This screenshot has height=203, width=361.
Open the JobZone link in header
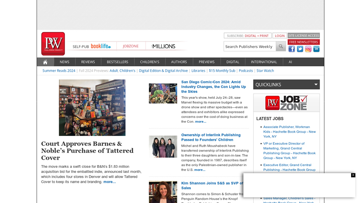tap(130, 46)
